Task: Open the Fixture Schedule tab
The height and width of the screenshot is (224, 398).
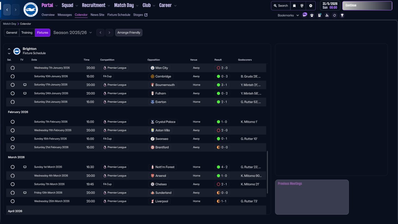Action: 118,15
